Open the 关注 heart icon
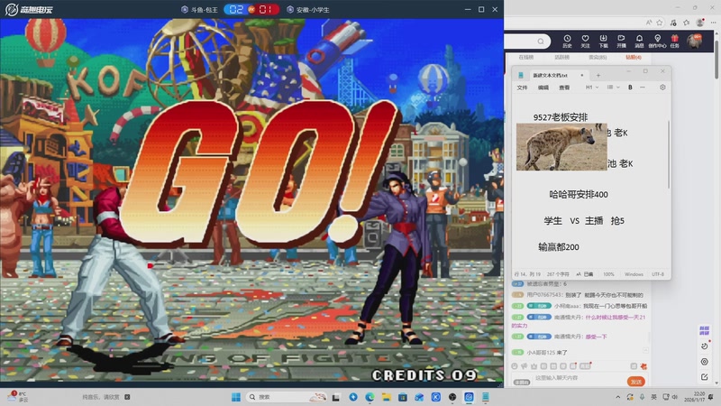The height and width of the screenshot is (406, 721). 585,41
